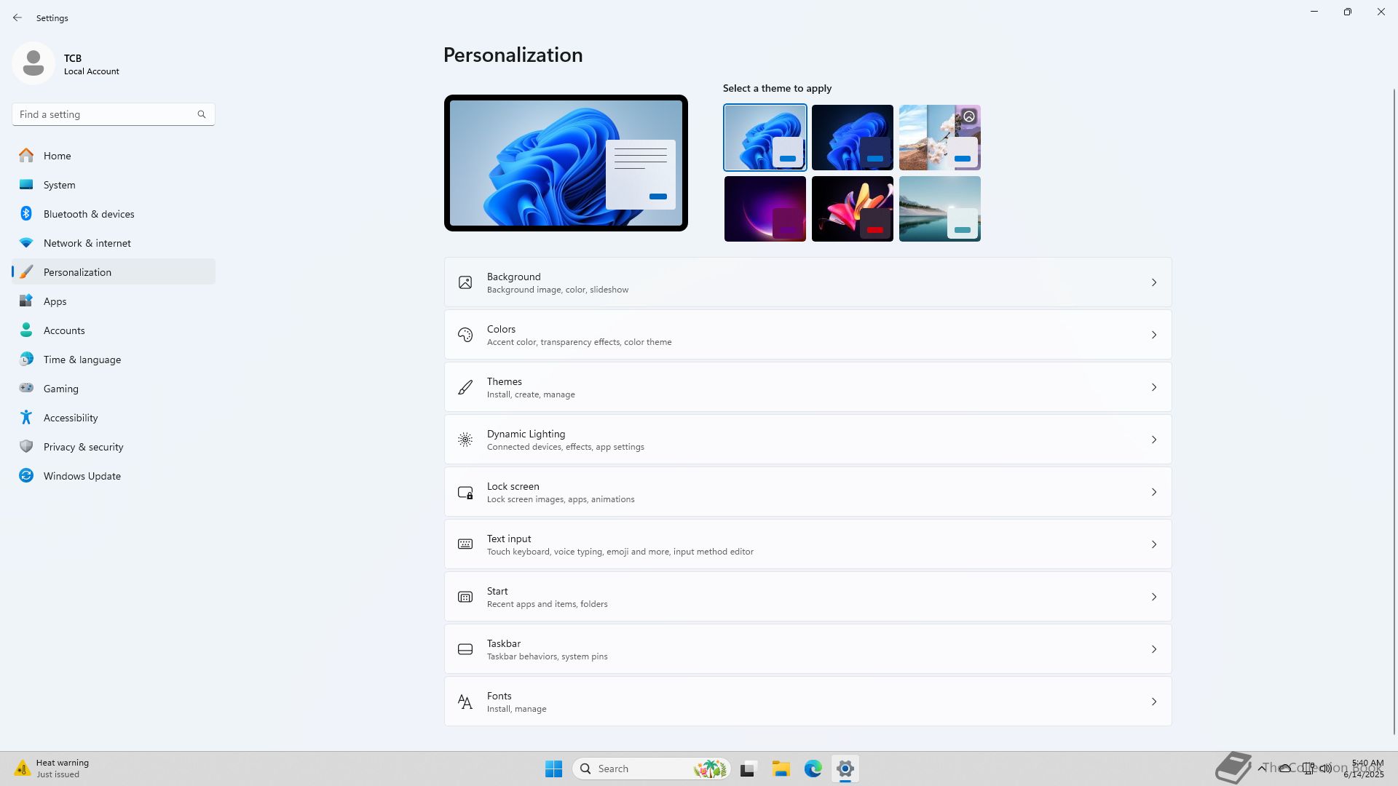Open the Accessibility settings page
This screenshot has height=786, width=1398.
pyautogui.click(x=70, y=418)
